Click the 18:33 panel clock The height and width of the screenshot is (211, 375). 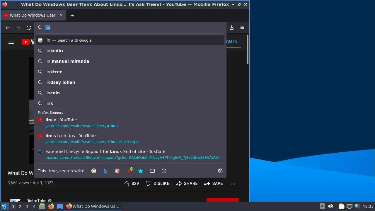[368, 206]
